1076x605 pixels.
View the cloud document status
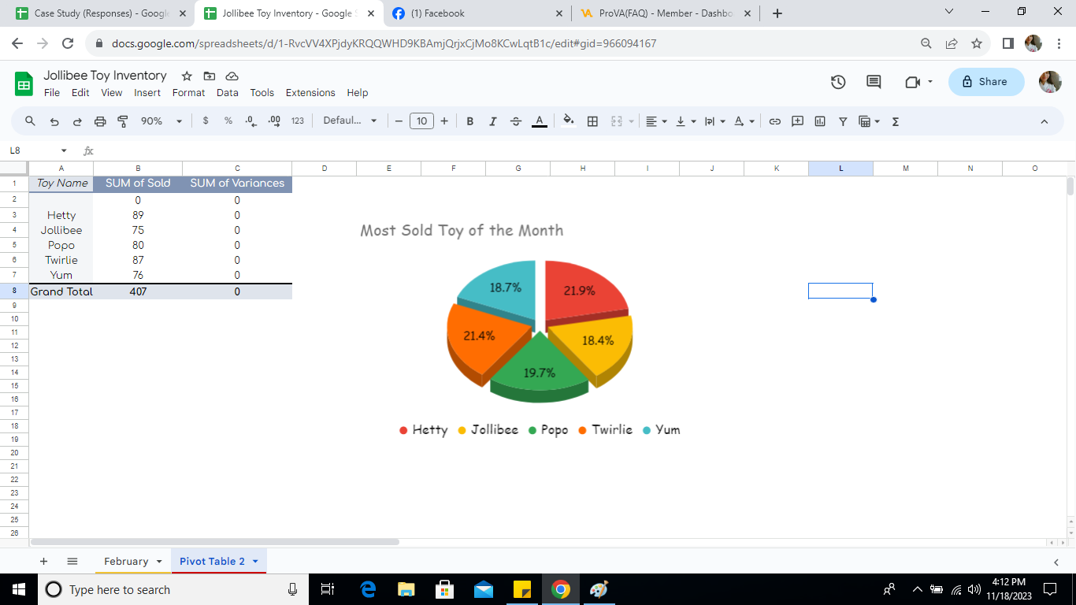(232, 76)
